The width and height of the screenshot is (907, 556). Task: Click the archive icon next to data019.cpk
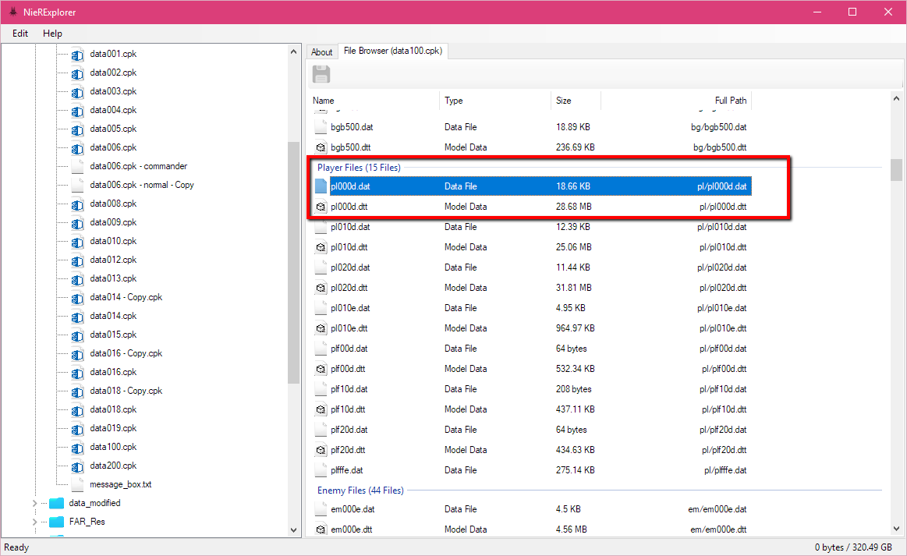pos(77,430)
